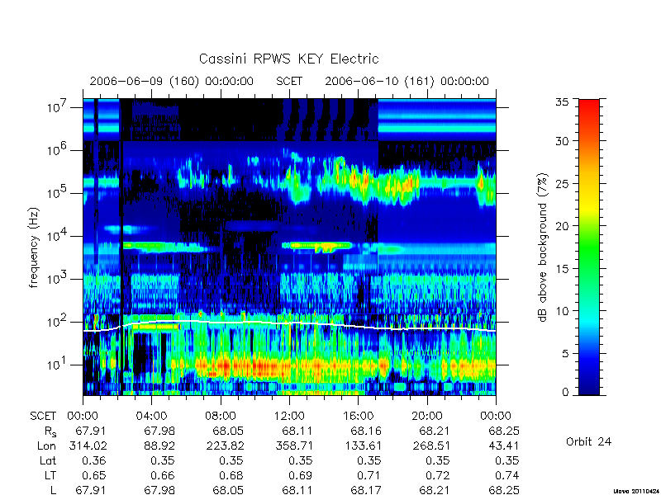Screen dimensions: 661x495
Task: Click the 10^6 frequency tick label
Action: coord(57,150)
